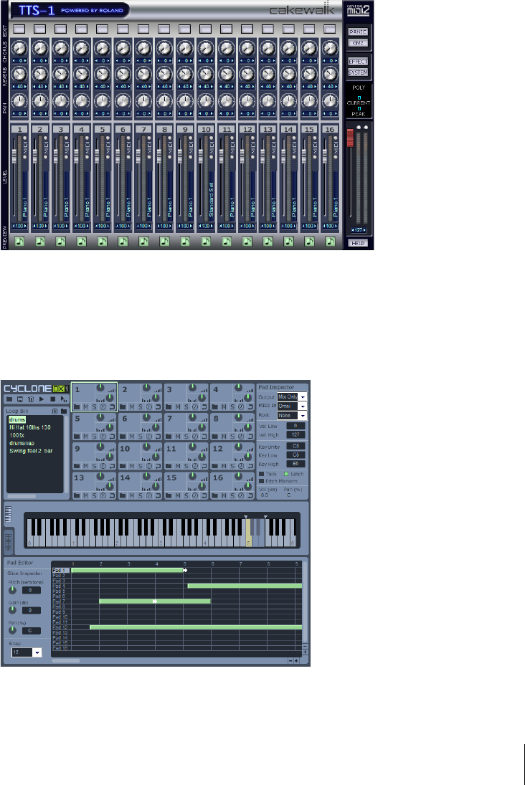Enable the Pitch Markers checkbox

[262, 481]
